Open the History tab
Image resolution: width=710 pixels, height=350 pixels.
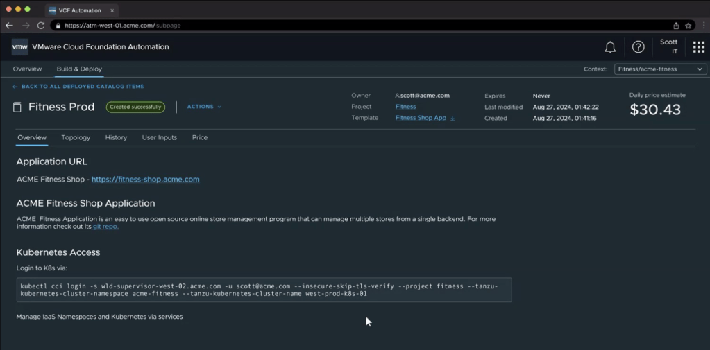coord(116,138)
